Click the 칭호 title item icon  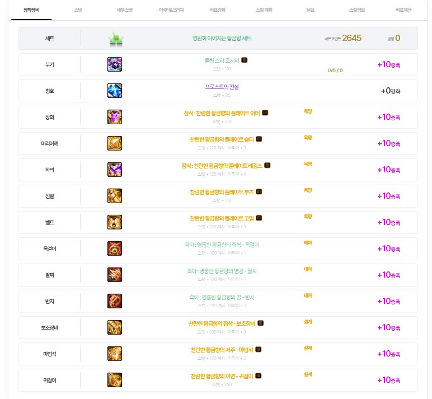pyautogui.click(x=115, y=91)
